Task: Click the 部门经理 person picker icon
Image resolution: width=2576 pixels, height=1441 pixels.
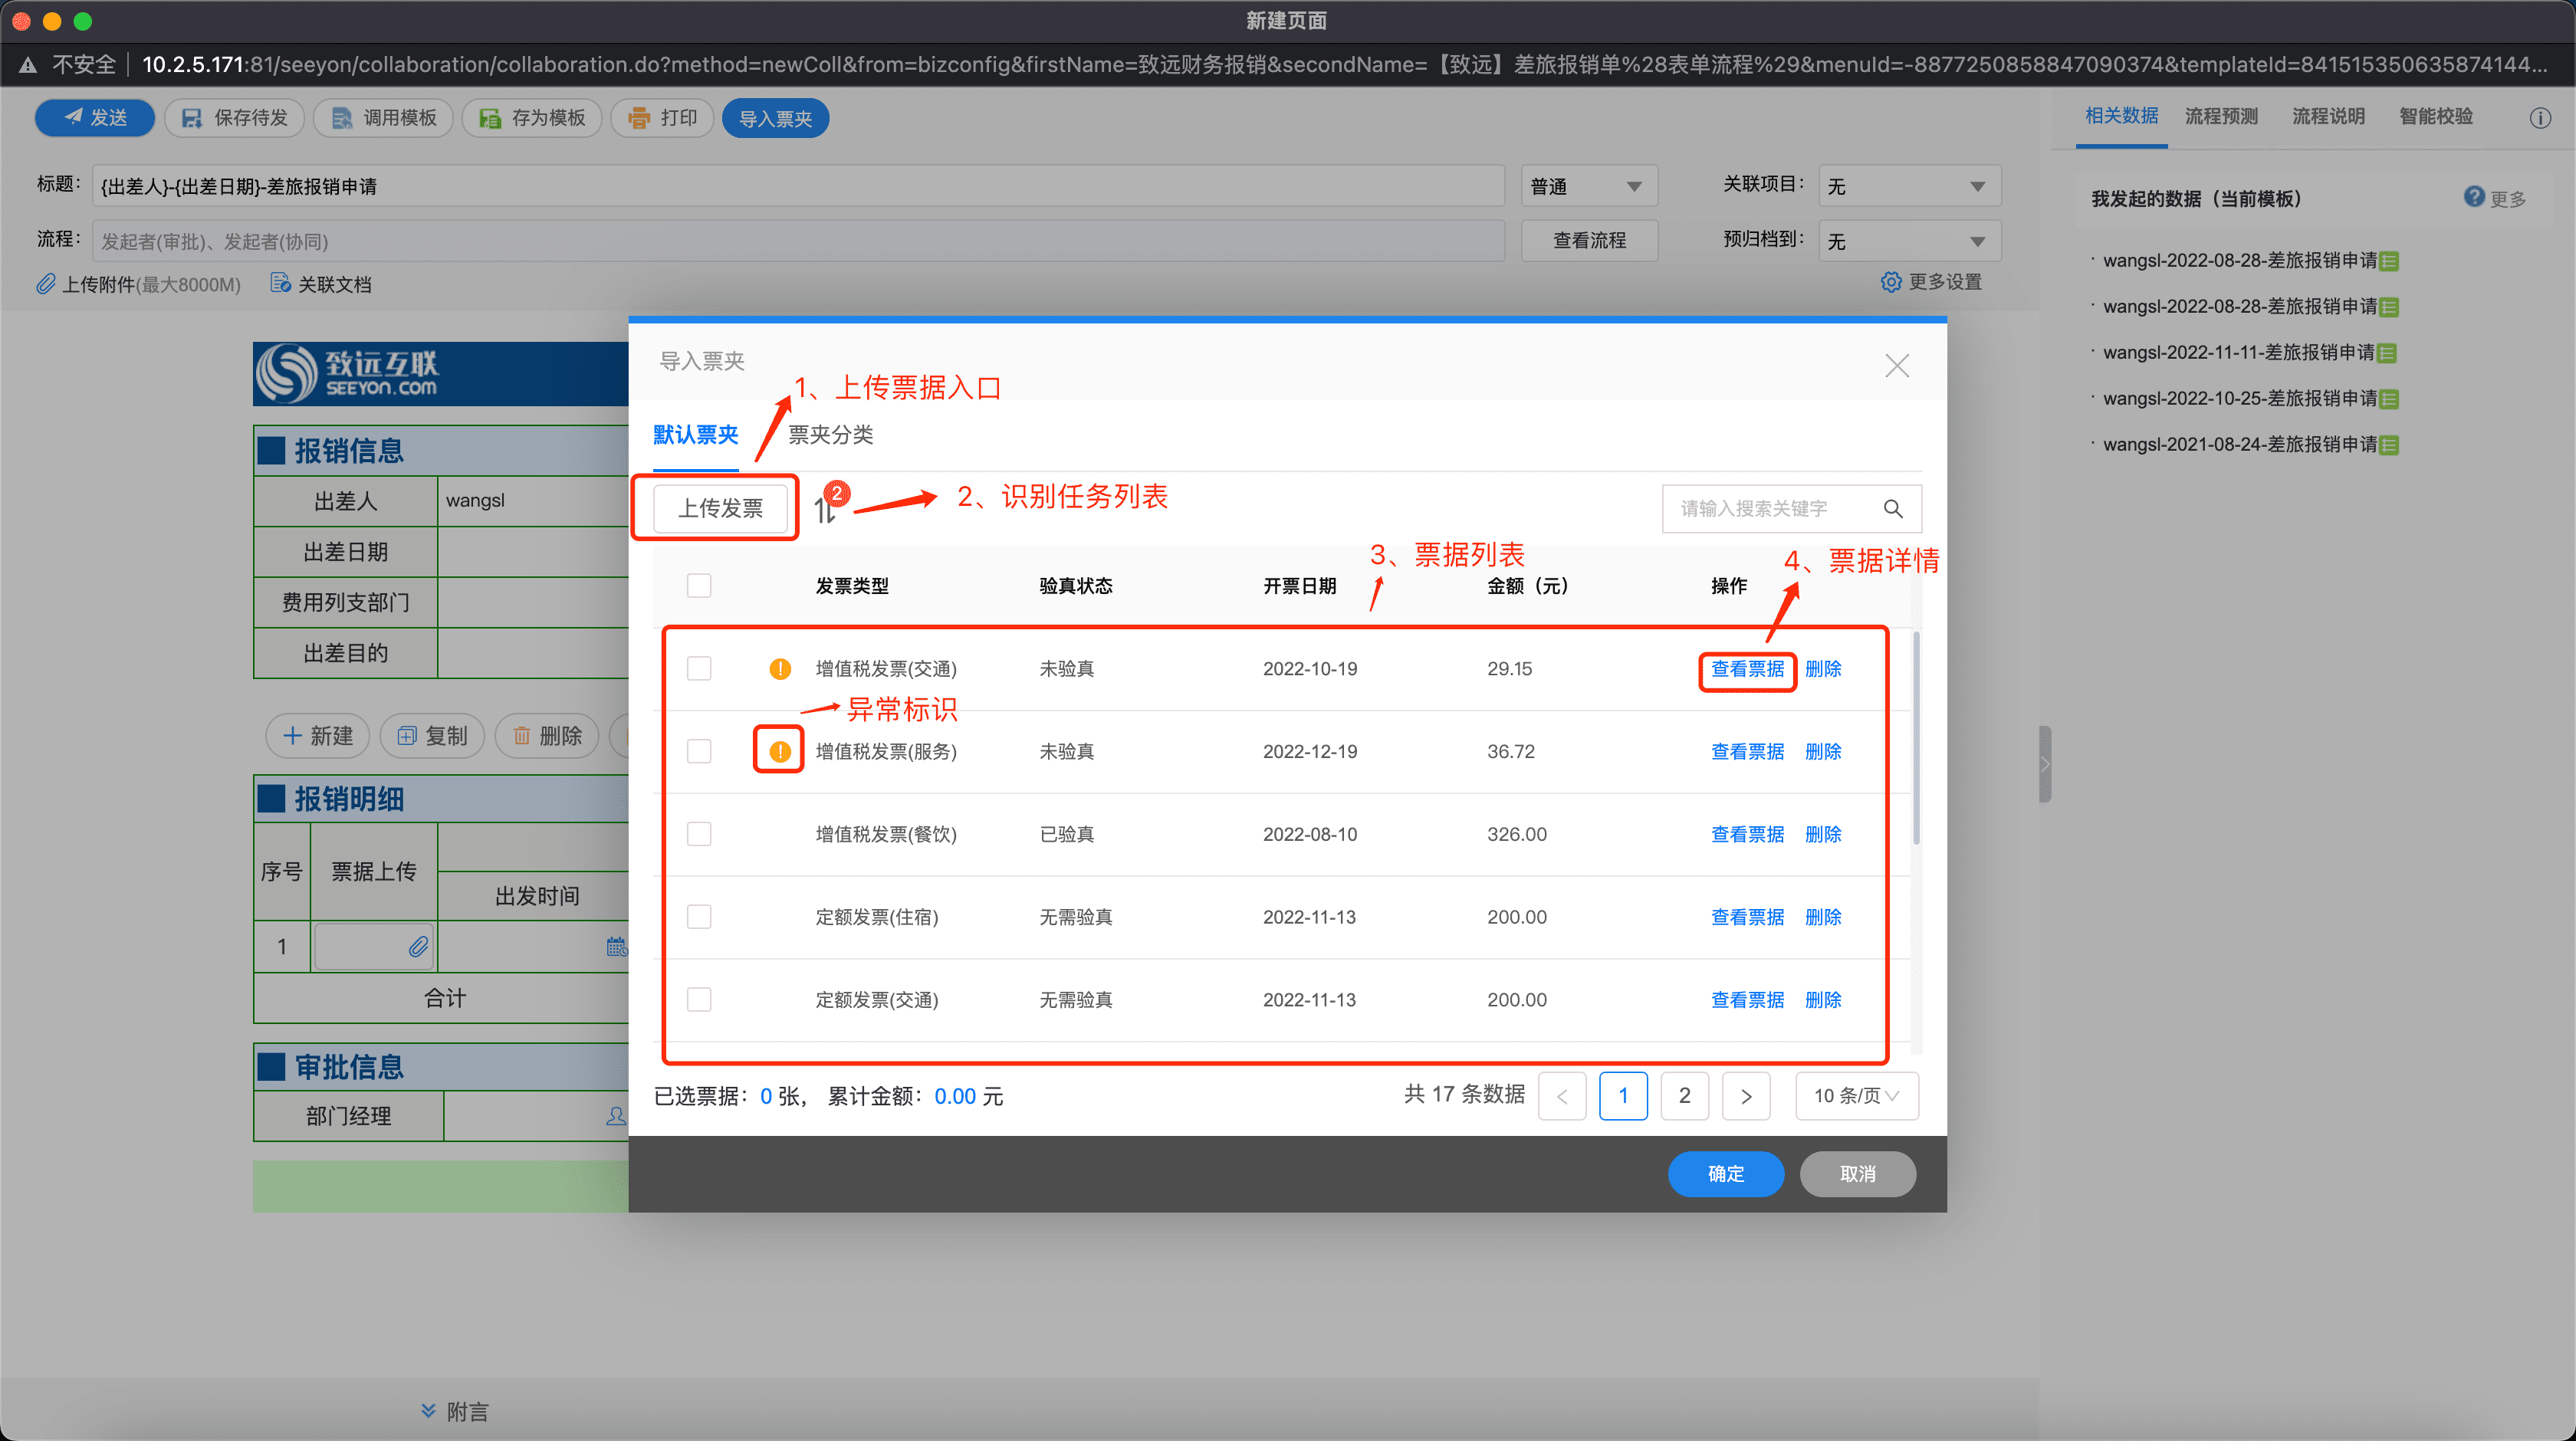Action: click(616, 1116)
